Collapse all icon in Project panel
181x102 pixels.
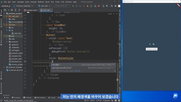pos(19,10)
